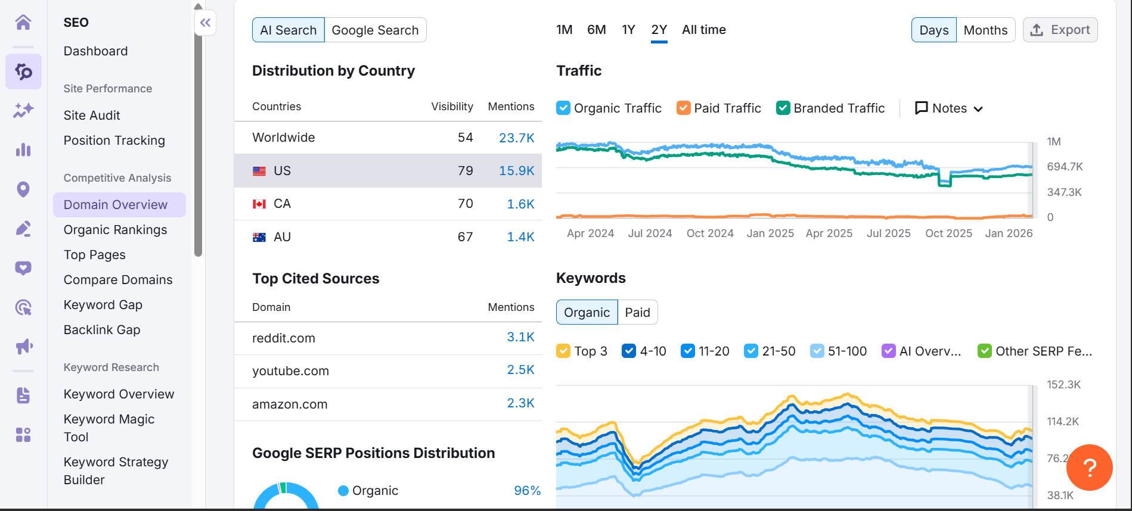Switch chart granularity to Days
The height and width of the screenshot is (511, 1132).
(934, 30)
